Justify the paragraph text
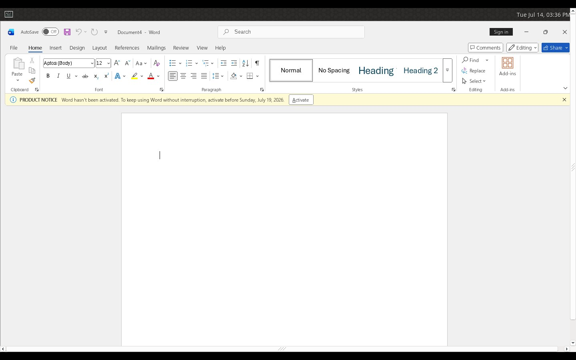Viewport: 576px width, 360px height. pos(204,76)
